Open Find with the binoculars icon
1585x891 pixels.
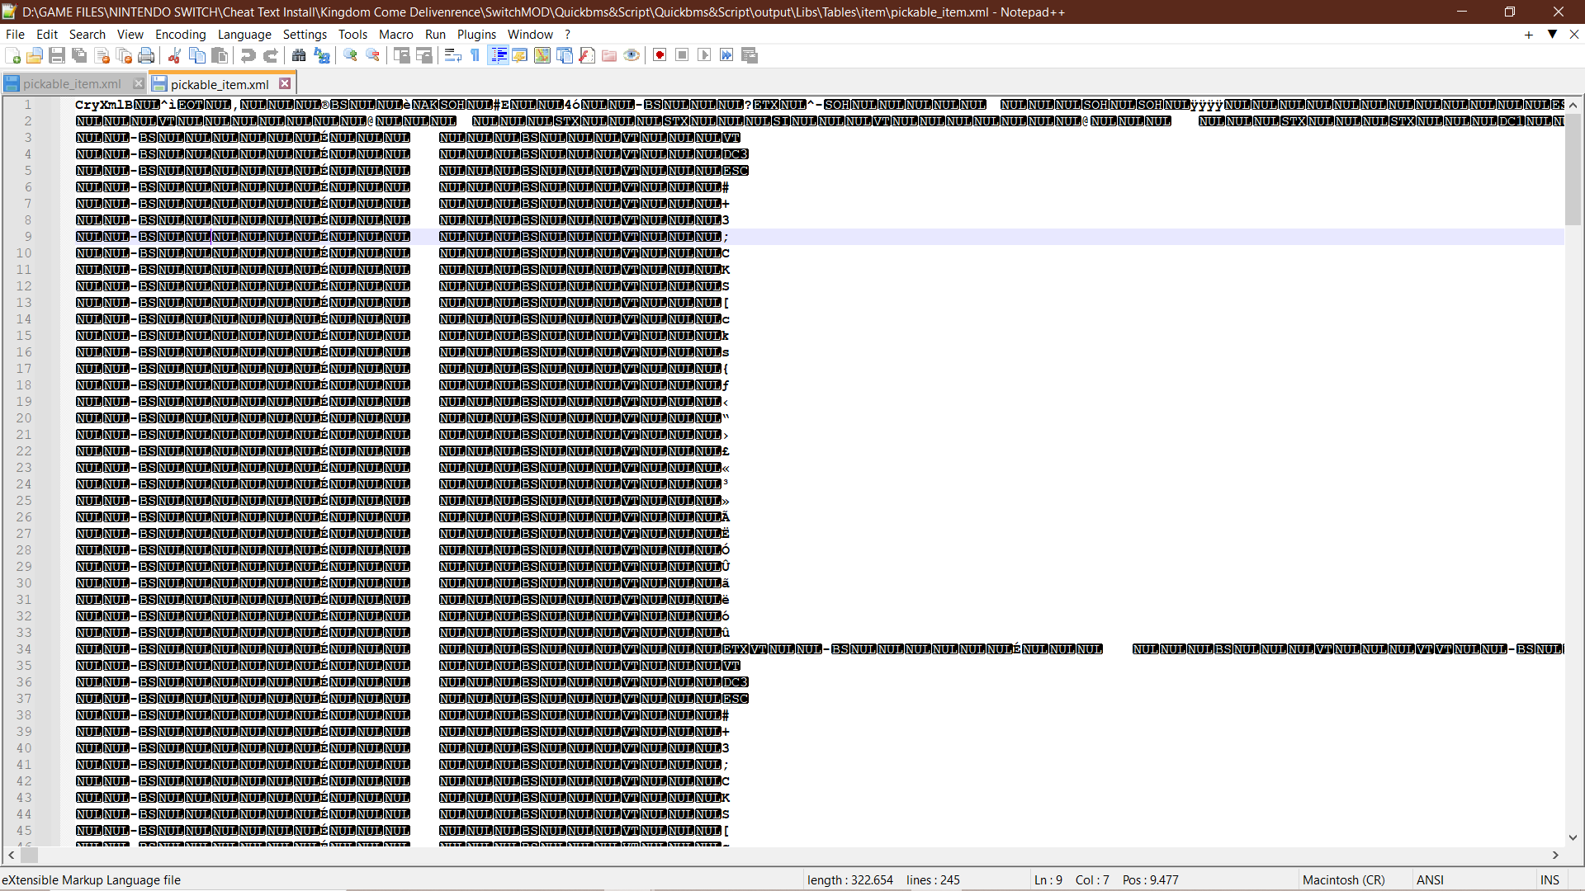coord(299,55)
